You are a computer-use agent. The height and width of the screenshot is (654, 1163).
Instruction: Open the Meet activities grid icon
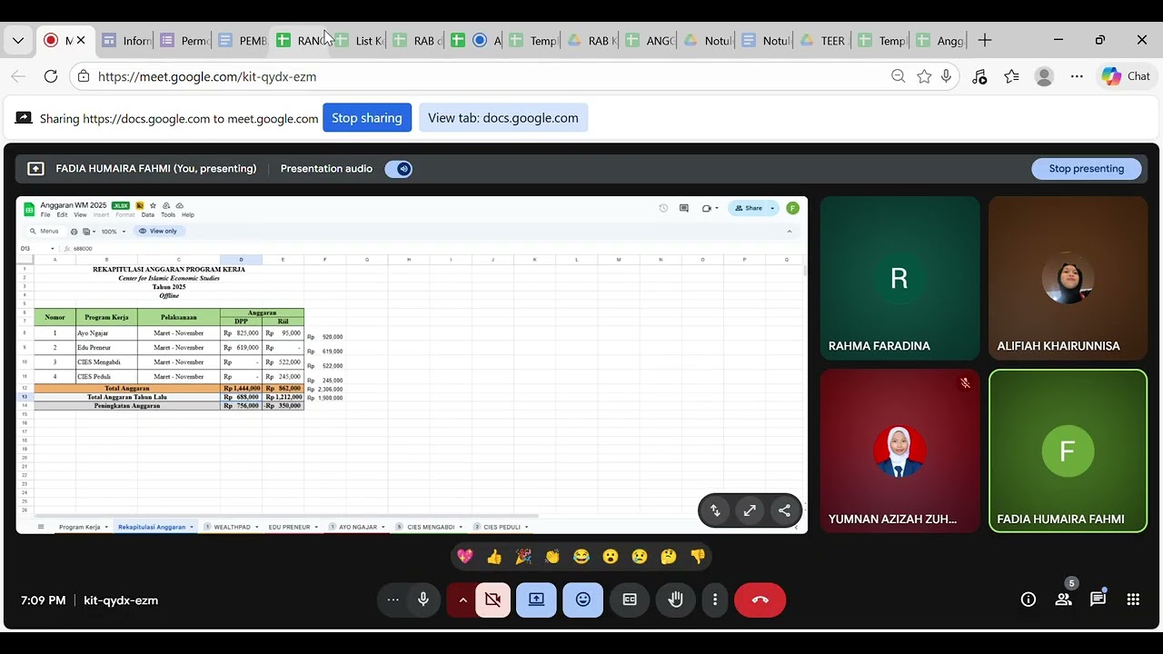pos(1133,599)
